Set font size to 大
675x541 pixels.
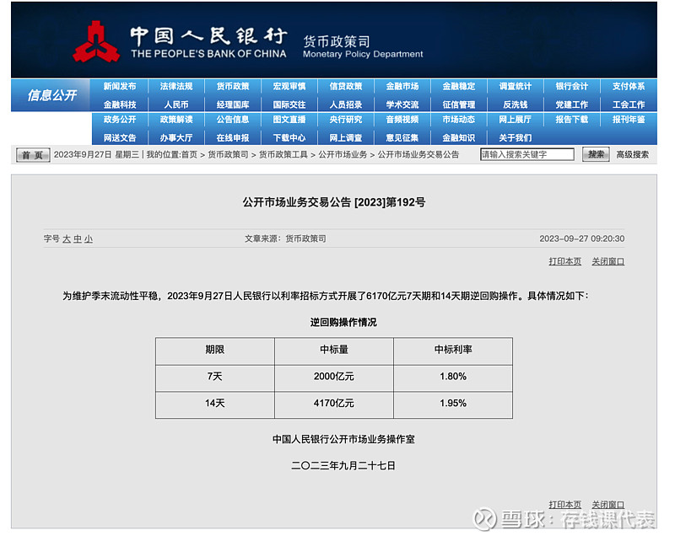67,239
